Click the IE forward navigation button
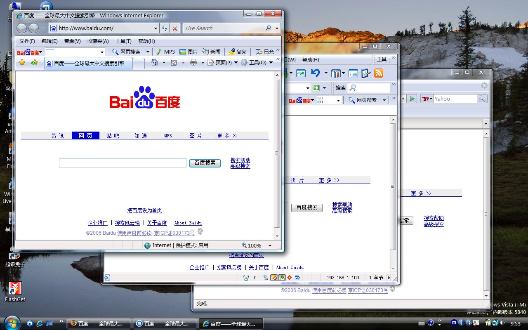The height and width of the screenshot is (330, 528). [x=34, y=28]
